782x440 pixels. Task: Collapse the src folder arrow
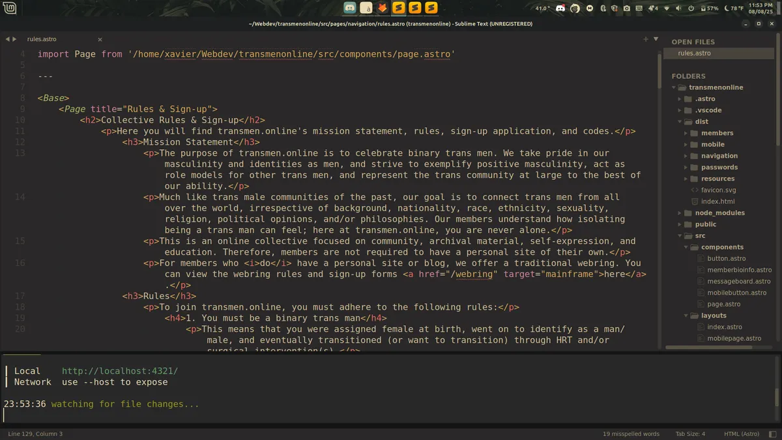pyautogui.click(x=680, y=236)
